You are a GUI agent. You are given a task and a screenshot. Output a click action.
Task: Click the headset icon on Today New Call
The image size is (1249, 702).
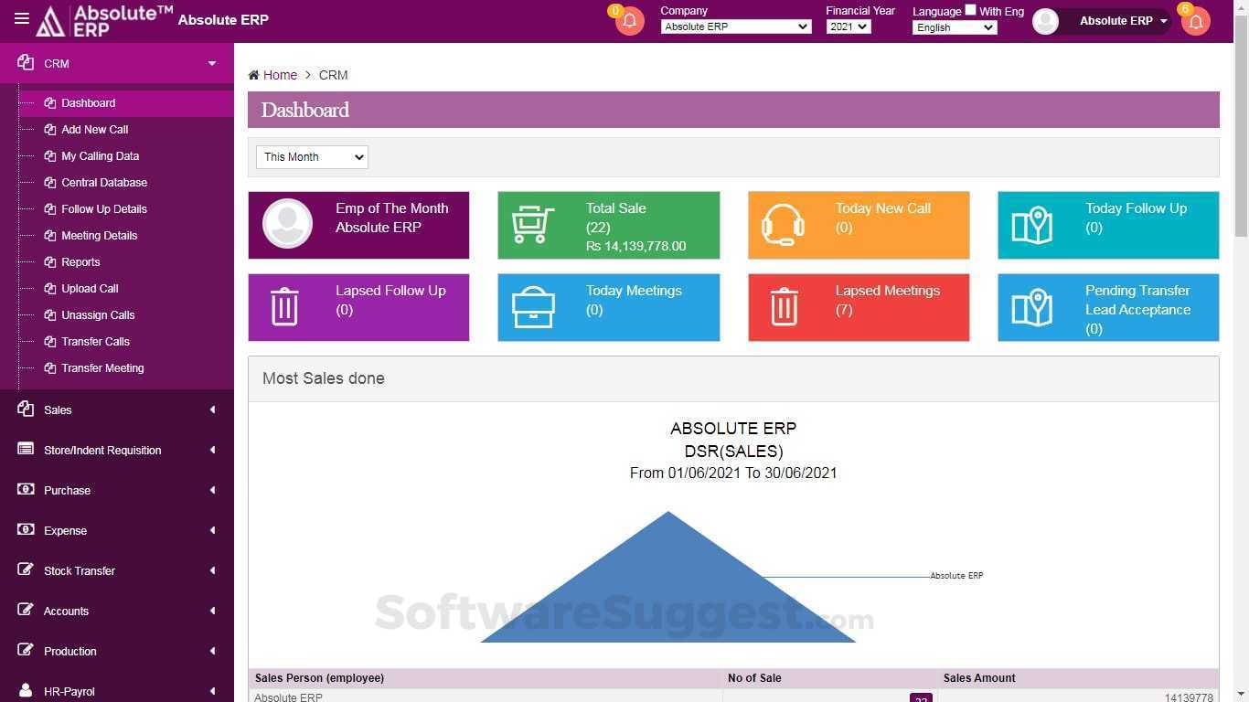(783, 225)
